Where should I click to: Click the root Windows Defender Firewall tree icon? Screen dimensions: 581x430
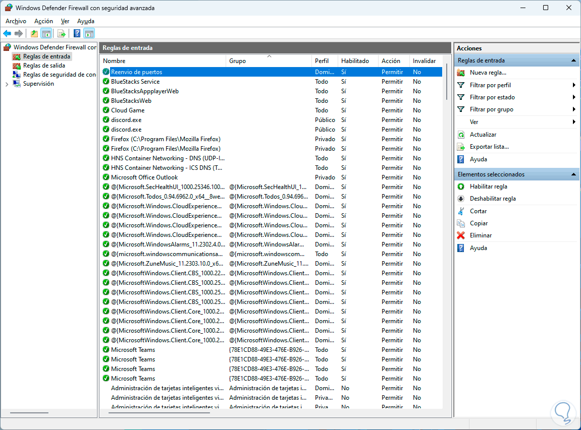[8, 47]
